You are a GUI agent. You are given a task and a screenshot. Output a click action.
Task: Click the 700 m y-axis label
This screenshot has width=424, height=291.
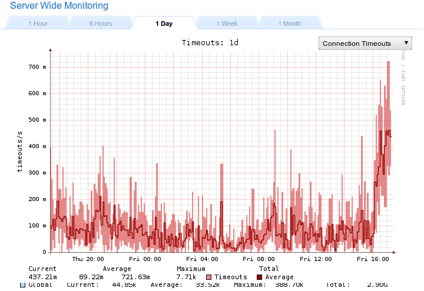tap(37, 67)
